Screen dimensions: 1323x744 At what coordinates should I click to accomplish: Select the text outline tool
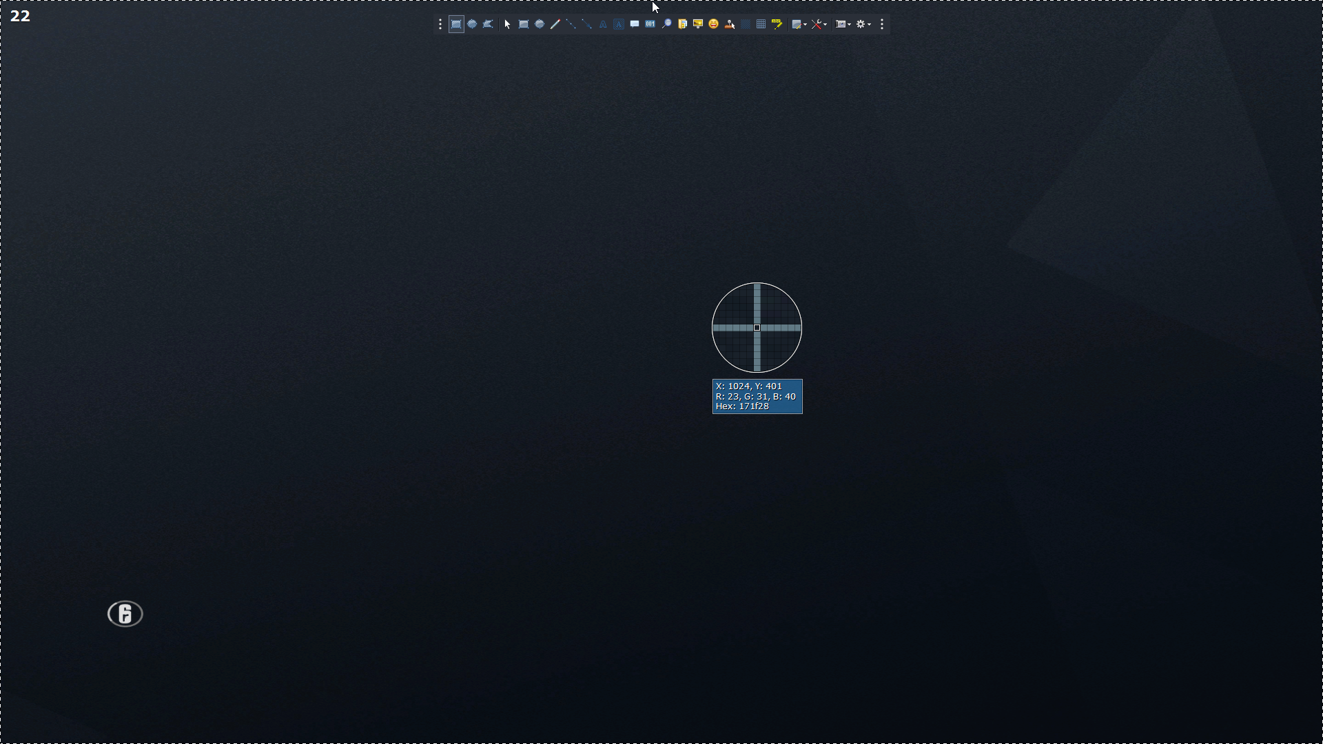click(x=603, y=24)
